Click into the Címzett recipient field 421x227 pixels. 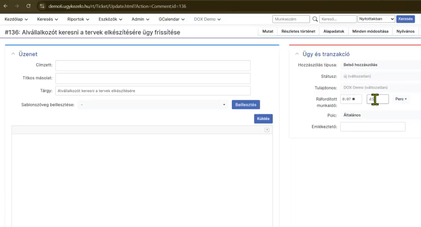pyautogui.click(x=153, y=65)
